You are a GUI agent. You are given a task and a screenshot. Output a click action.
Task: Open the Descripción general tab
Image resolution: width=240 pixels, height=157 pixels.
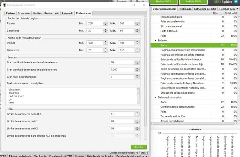(164, 9)
